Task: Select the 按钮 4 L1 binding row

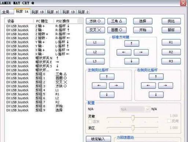Action: coord(44,90)
